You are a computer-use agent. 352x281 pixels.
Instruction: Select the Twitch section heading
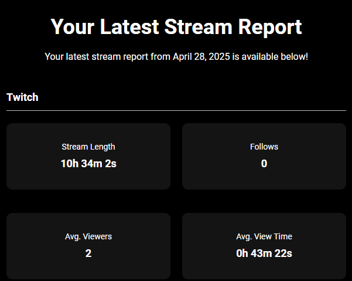pyautogui.click(x=22, y=97)
